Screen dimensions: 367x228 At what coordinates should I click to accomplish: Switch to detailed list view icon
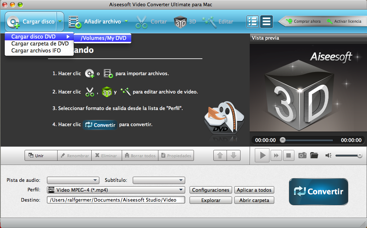pyautogui.click(x=253, y=22)
